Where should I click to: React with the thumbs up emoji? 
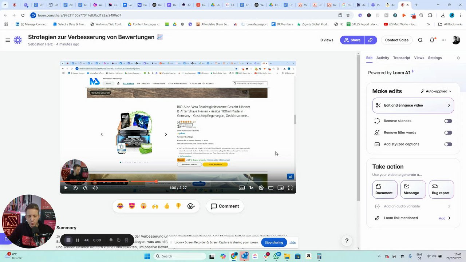click(167, 206)
